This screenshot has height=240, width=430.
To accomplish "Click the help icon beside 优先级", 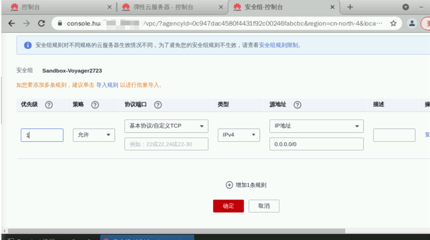I will (49, 104).
